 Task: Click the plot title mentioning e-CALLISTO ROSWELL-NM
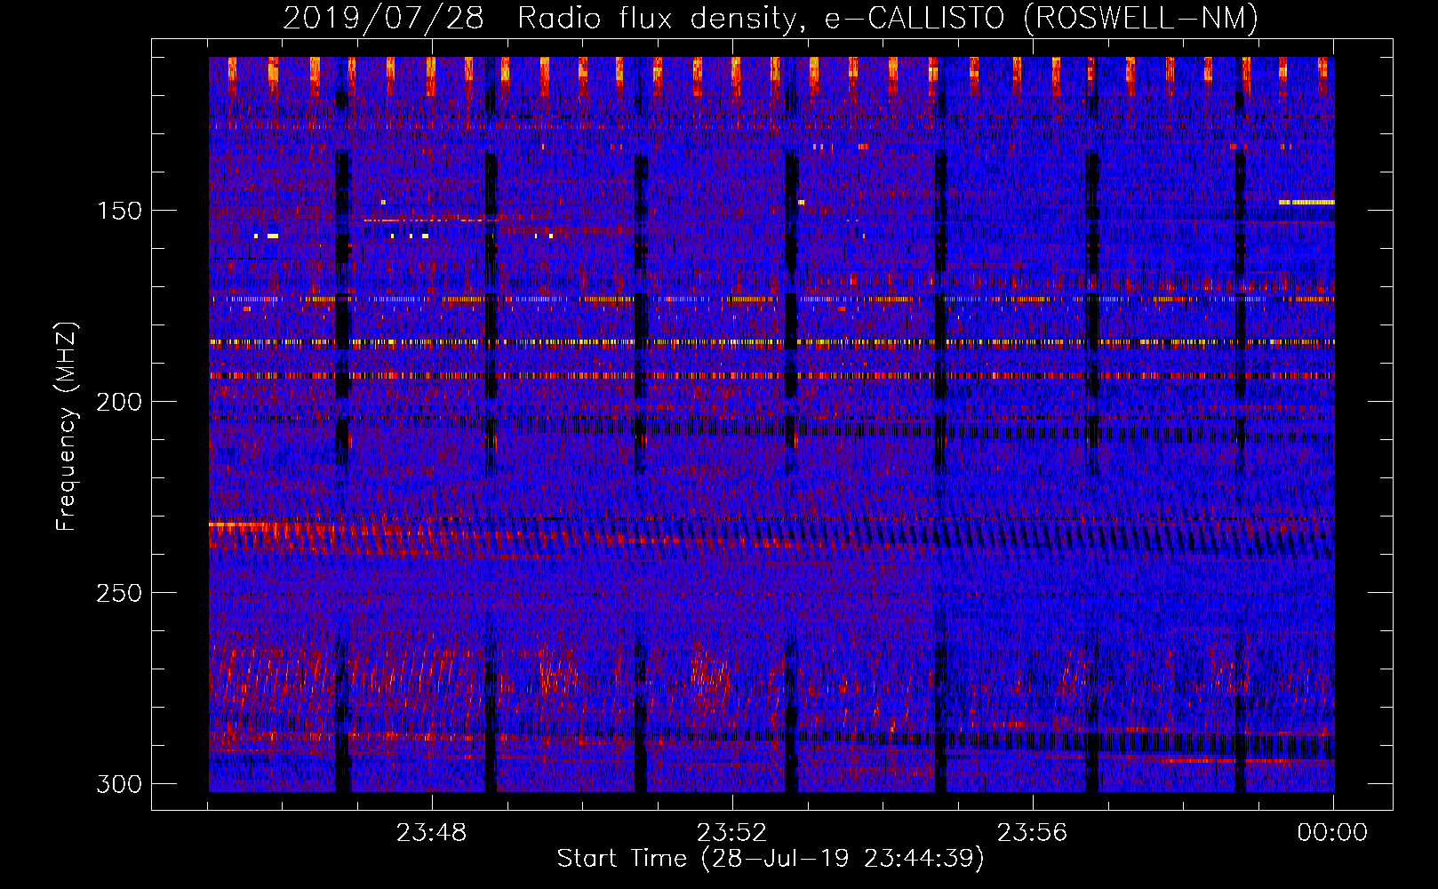(771, 18)
